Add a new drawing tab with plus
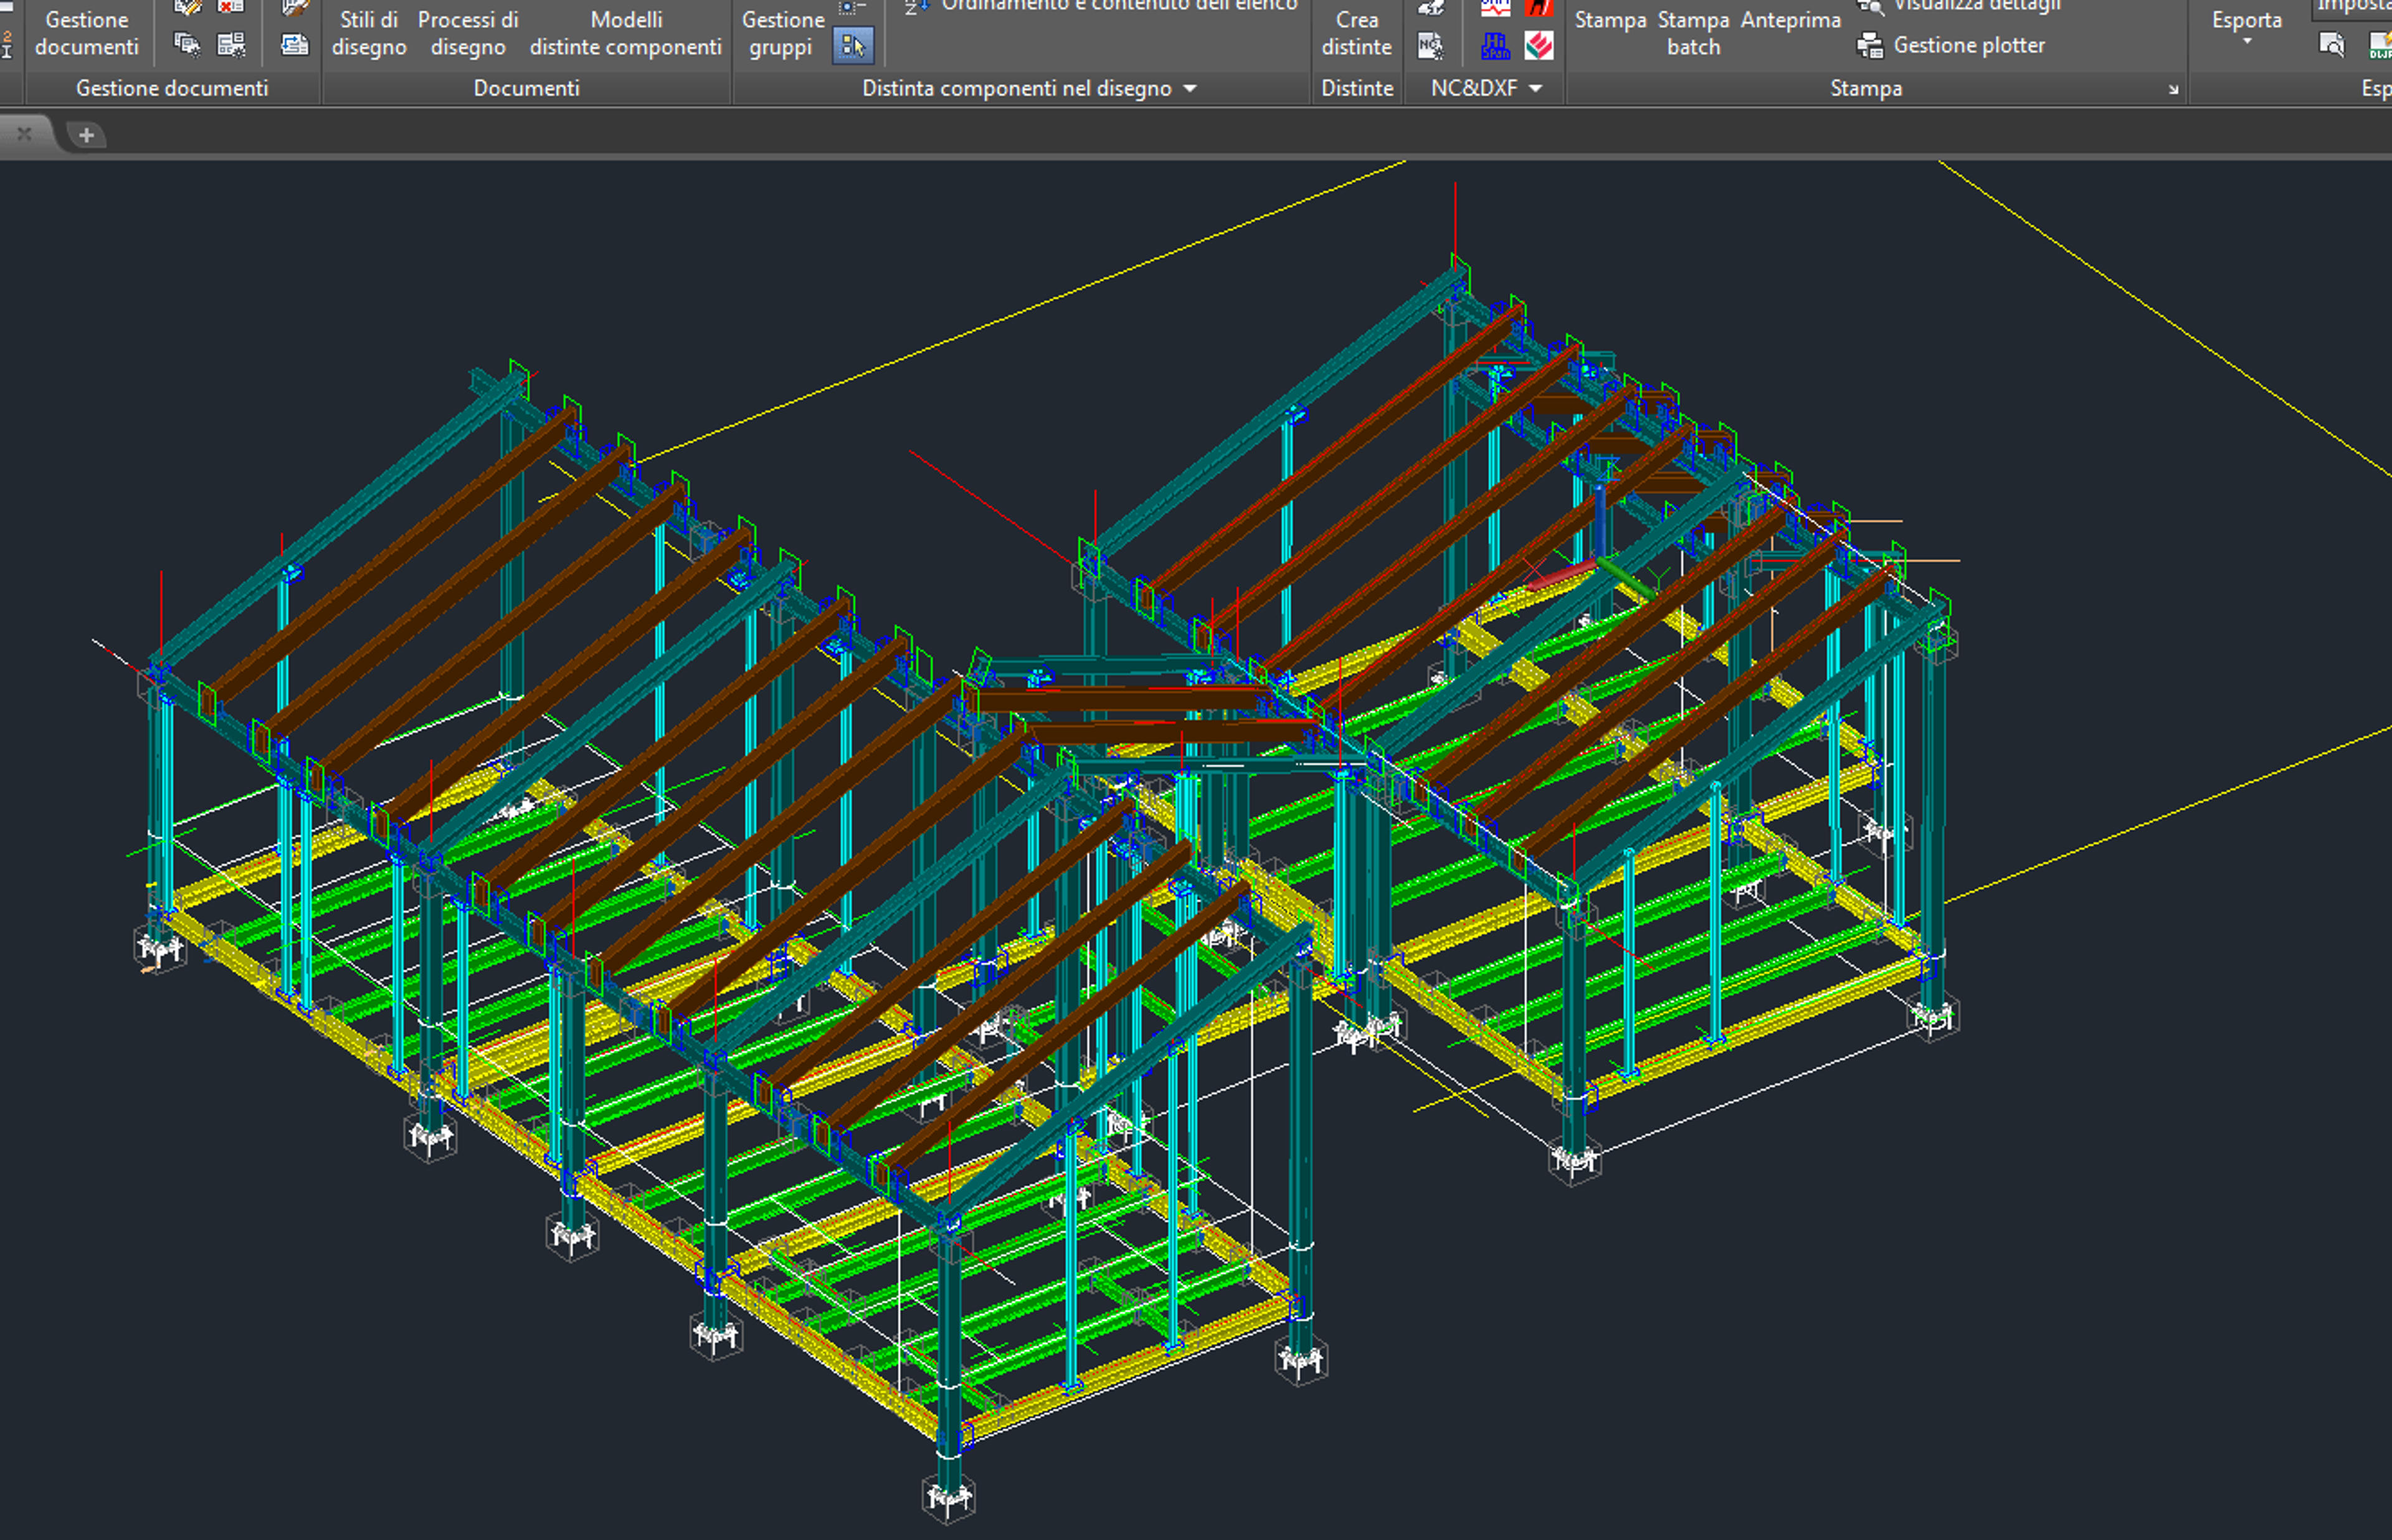2392x1540 pixels. point(87,135)
